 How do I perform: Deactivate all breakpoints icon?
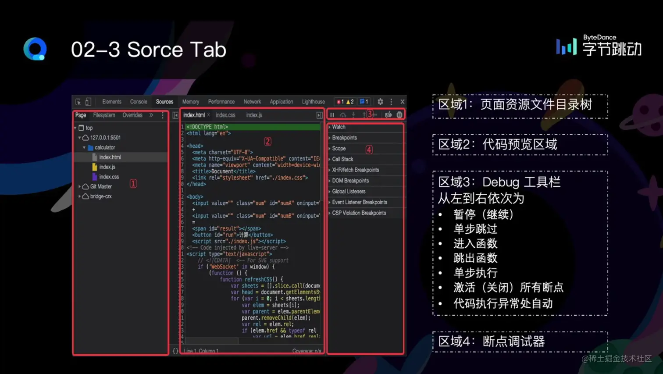pos(389,115)
